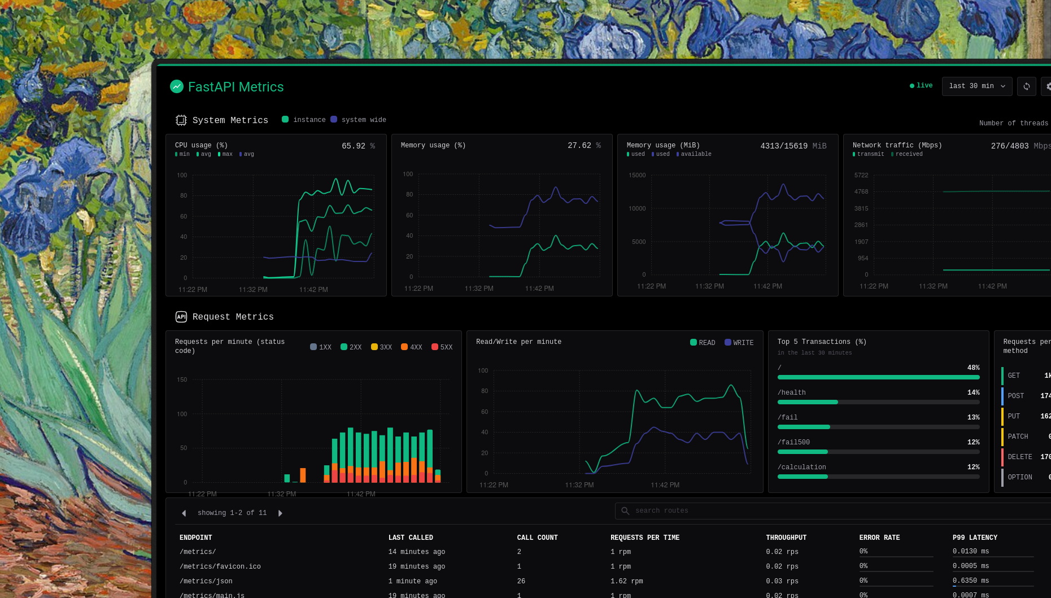The width and height of the screenshot is (1051, 598).
Task: Click the 0.03 rps throughput cell
Action: pyautogui.click(x=782, y=581)
